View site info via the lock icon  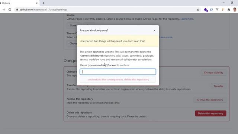[17, 10]
